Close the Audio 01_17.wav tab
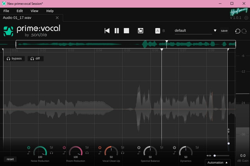Screen dimensions: 250x166 [57, 18]
